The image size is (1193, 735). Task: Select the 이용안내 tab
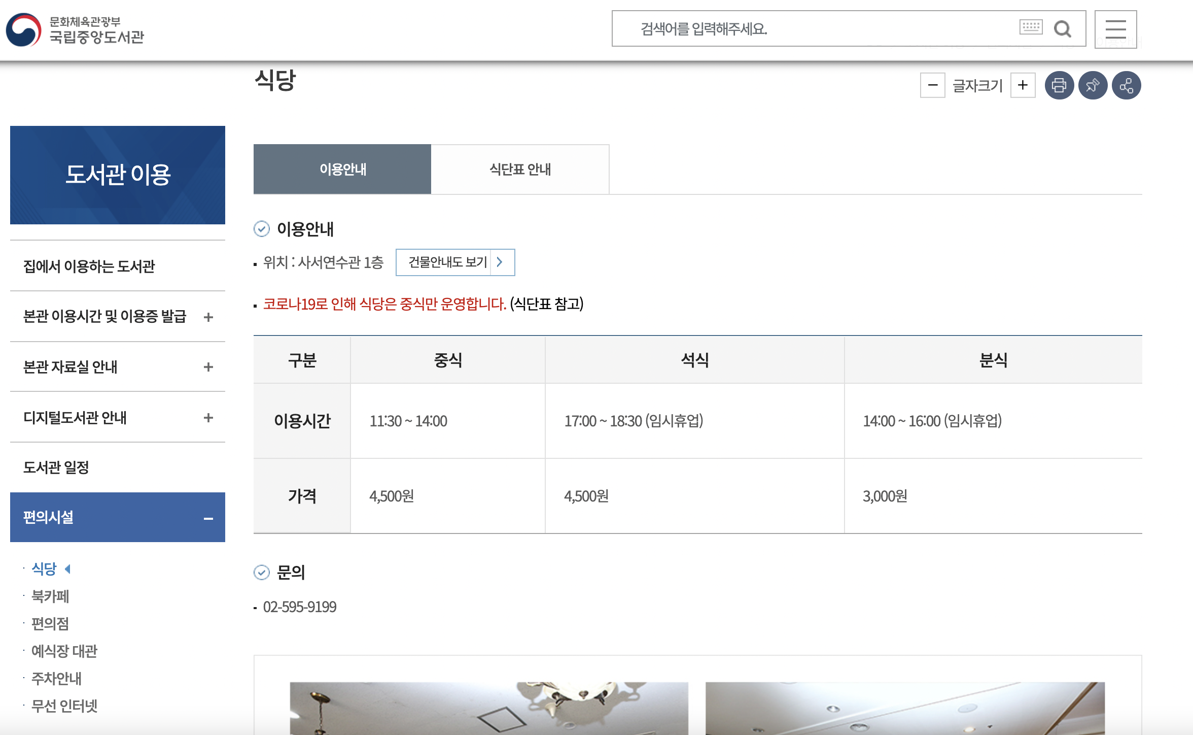click(342, 169)
